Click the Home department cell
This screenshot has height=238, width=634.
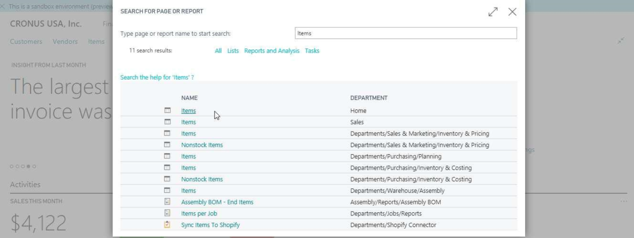[x=358, y=111]
